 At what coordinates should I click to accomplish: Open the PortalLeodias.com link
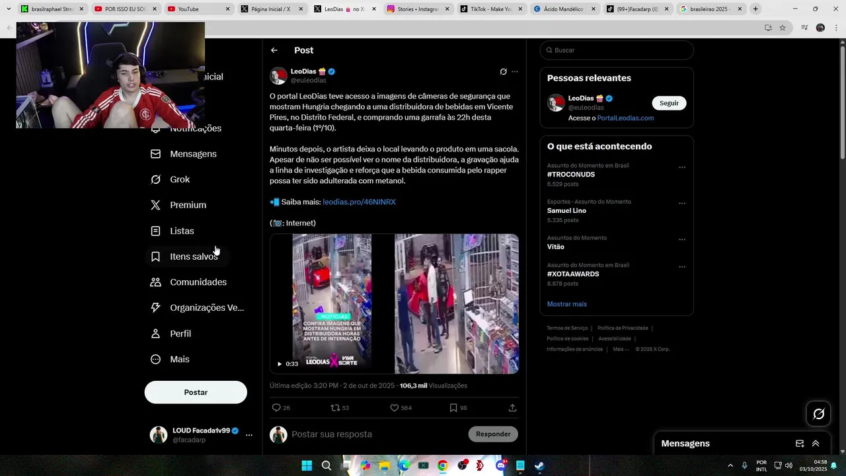(x=625, y=118)
